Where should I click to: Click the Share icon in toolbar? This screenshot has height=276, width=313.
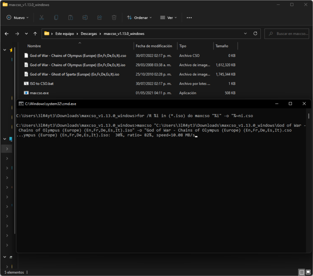(100, 18)
